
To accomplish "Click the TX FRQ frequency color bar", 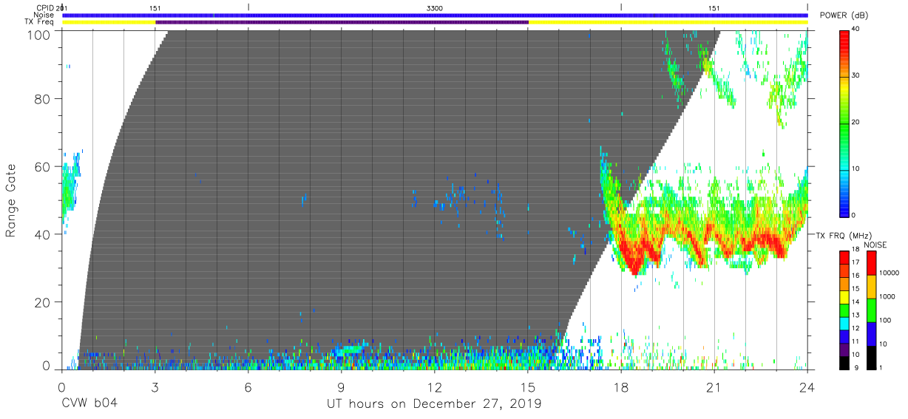I will pos(844,310).
